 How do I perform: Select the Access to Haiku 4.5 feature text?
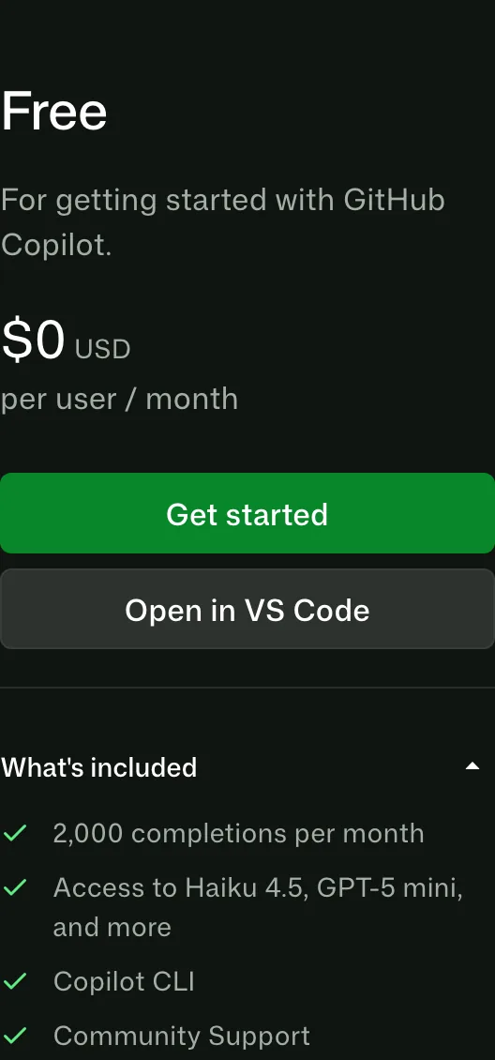coord(258,906)
